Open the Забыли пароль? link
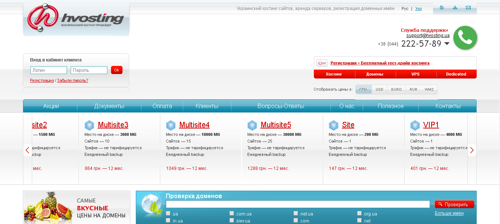Screen dimensions: 500x224 pyautogui.click(x=73, y=80)
